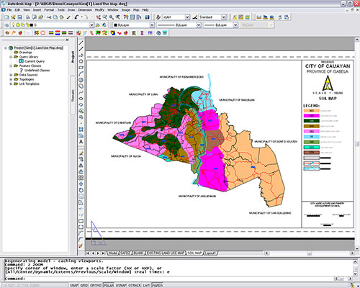Screen dimensions: 360x288
Task: Click the dark green swatch in the legend
Action: click(x=311, y=121)
